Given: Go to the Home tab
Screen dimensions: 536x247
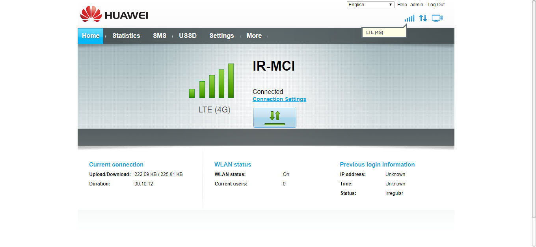Looking at the screenshot, I should click(x=91, y=36).
